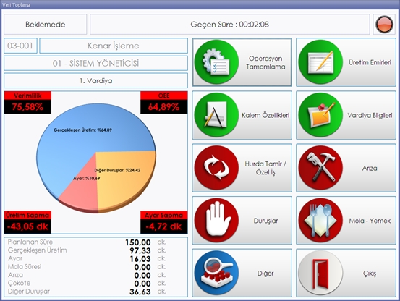The height and width of the screenshot is (301, 400).
Task: Open Vardiya Bilgileri pinned note icon
Action: [320, 115]
